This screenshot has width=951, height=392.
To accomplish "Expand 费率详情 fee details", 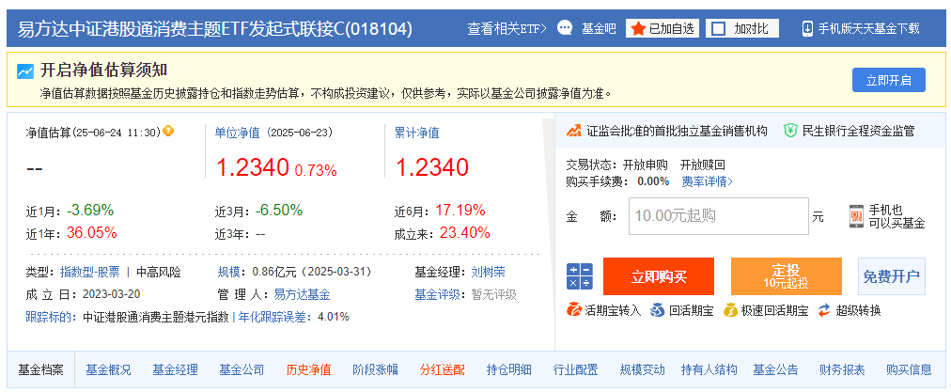I will coord(708,180).
